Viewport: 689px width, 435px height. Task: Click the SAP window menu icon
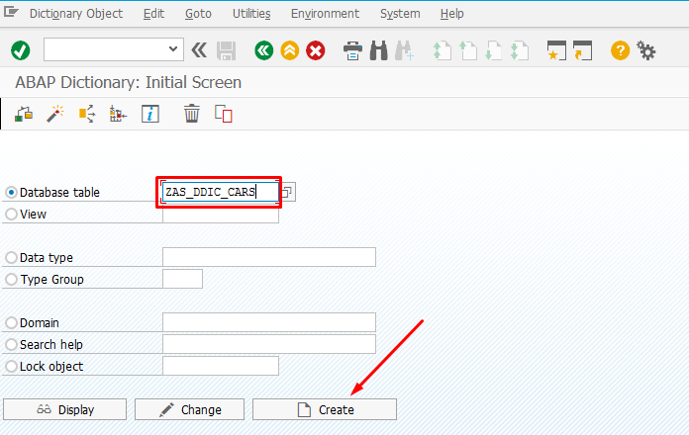tap(11, 12)
